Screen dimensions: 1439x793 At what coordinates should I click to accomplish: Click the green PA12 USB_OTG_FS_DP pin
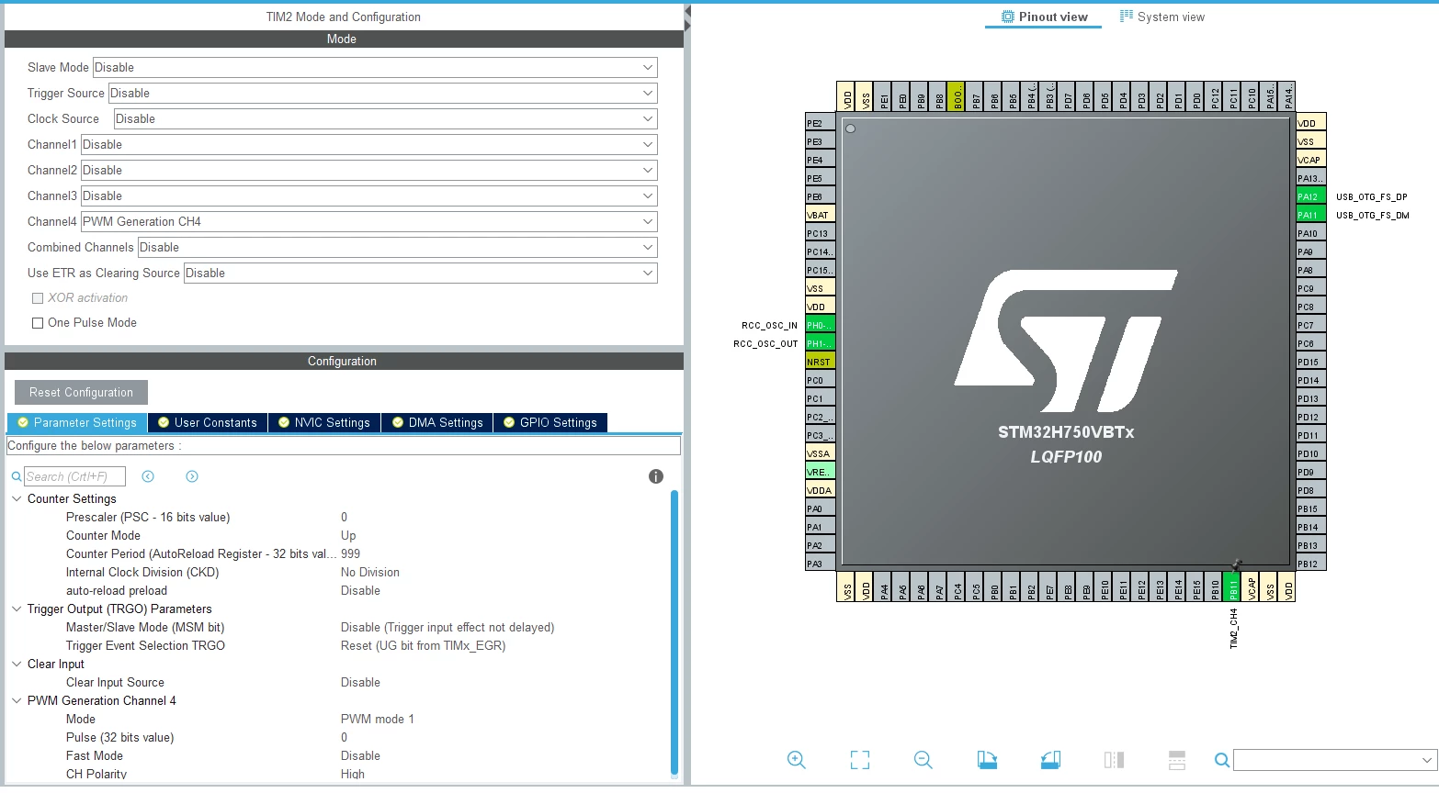pos(1310,196)
